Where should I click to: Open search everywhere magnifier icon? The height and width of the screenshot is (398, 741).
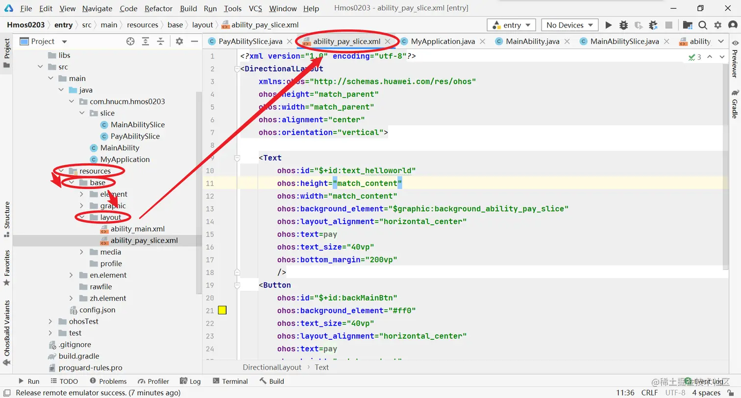coord(703,25)
